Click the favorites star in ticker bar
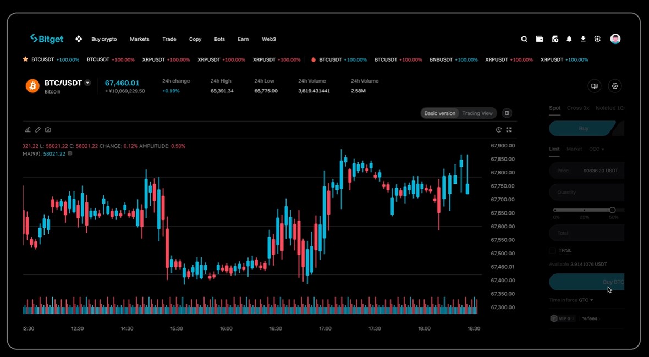 pyautogui.click(x=25, y=59)
